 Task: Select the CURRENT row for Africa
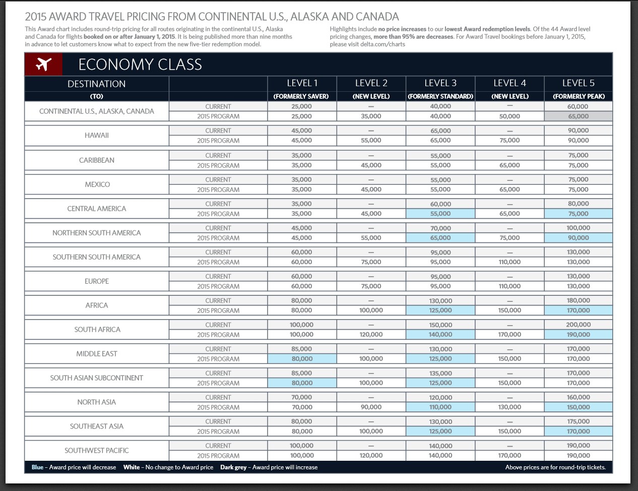tap(218, 300)
